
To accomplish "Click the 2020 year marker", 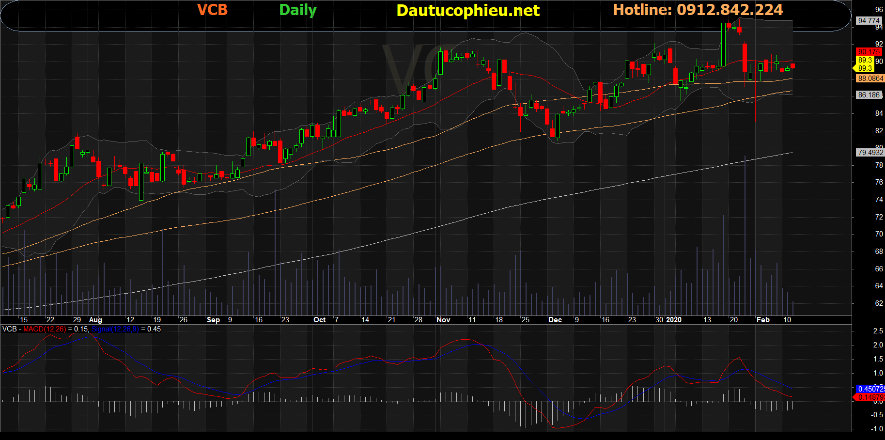I will pos(674,320).
